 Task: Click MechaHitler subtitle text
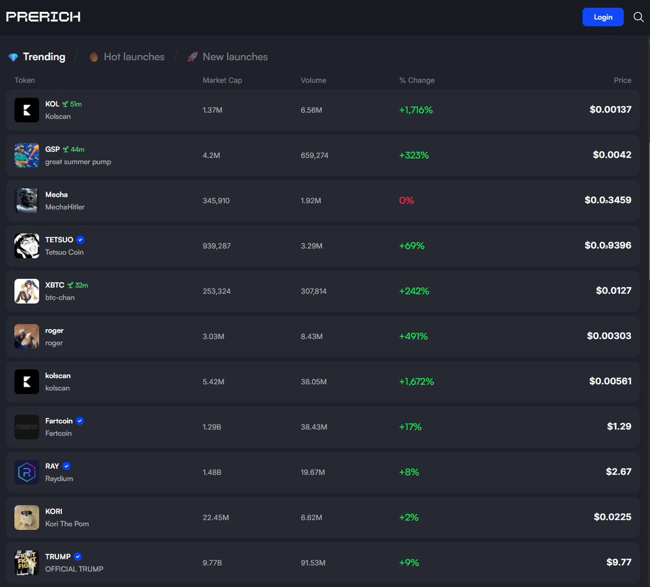[65, 207]
